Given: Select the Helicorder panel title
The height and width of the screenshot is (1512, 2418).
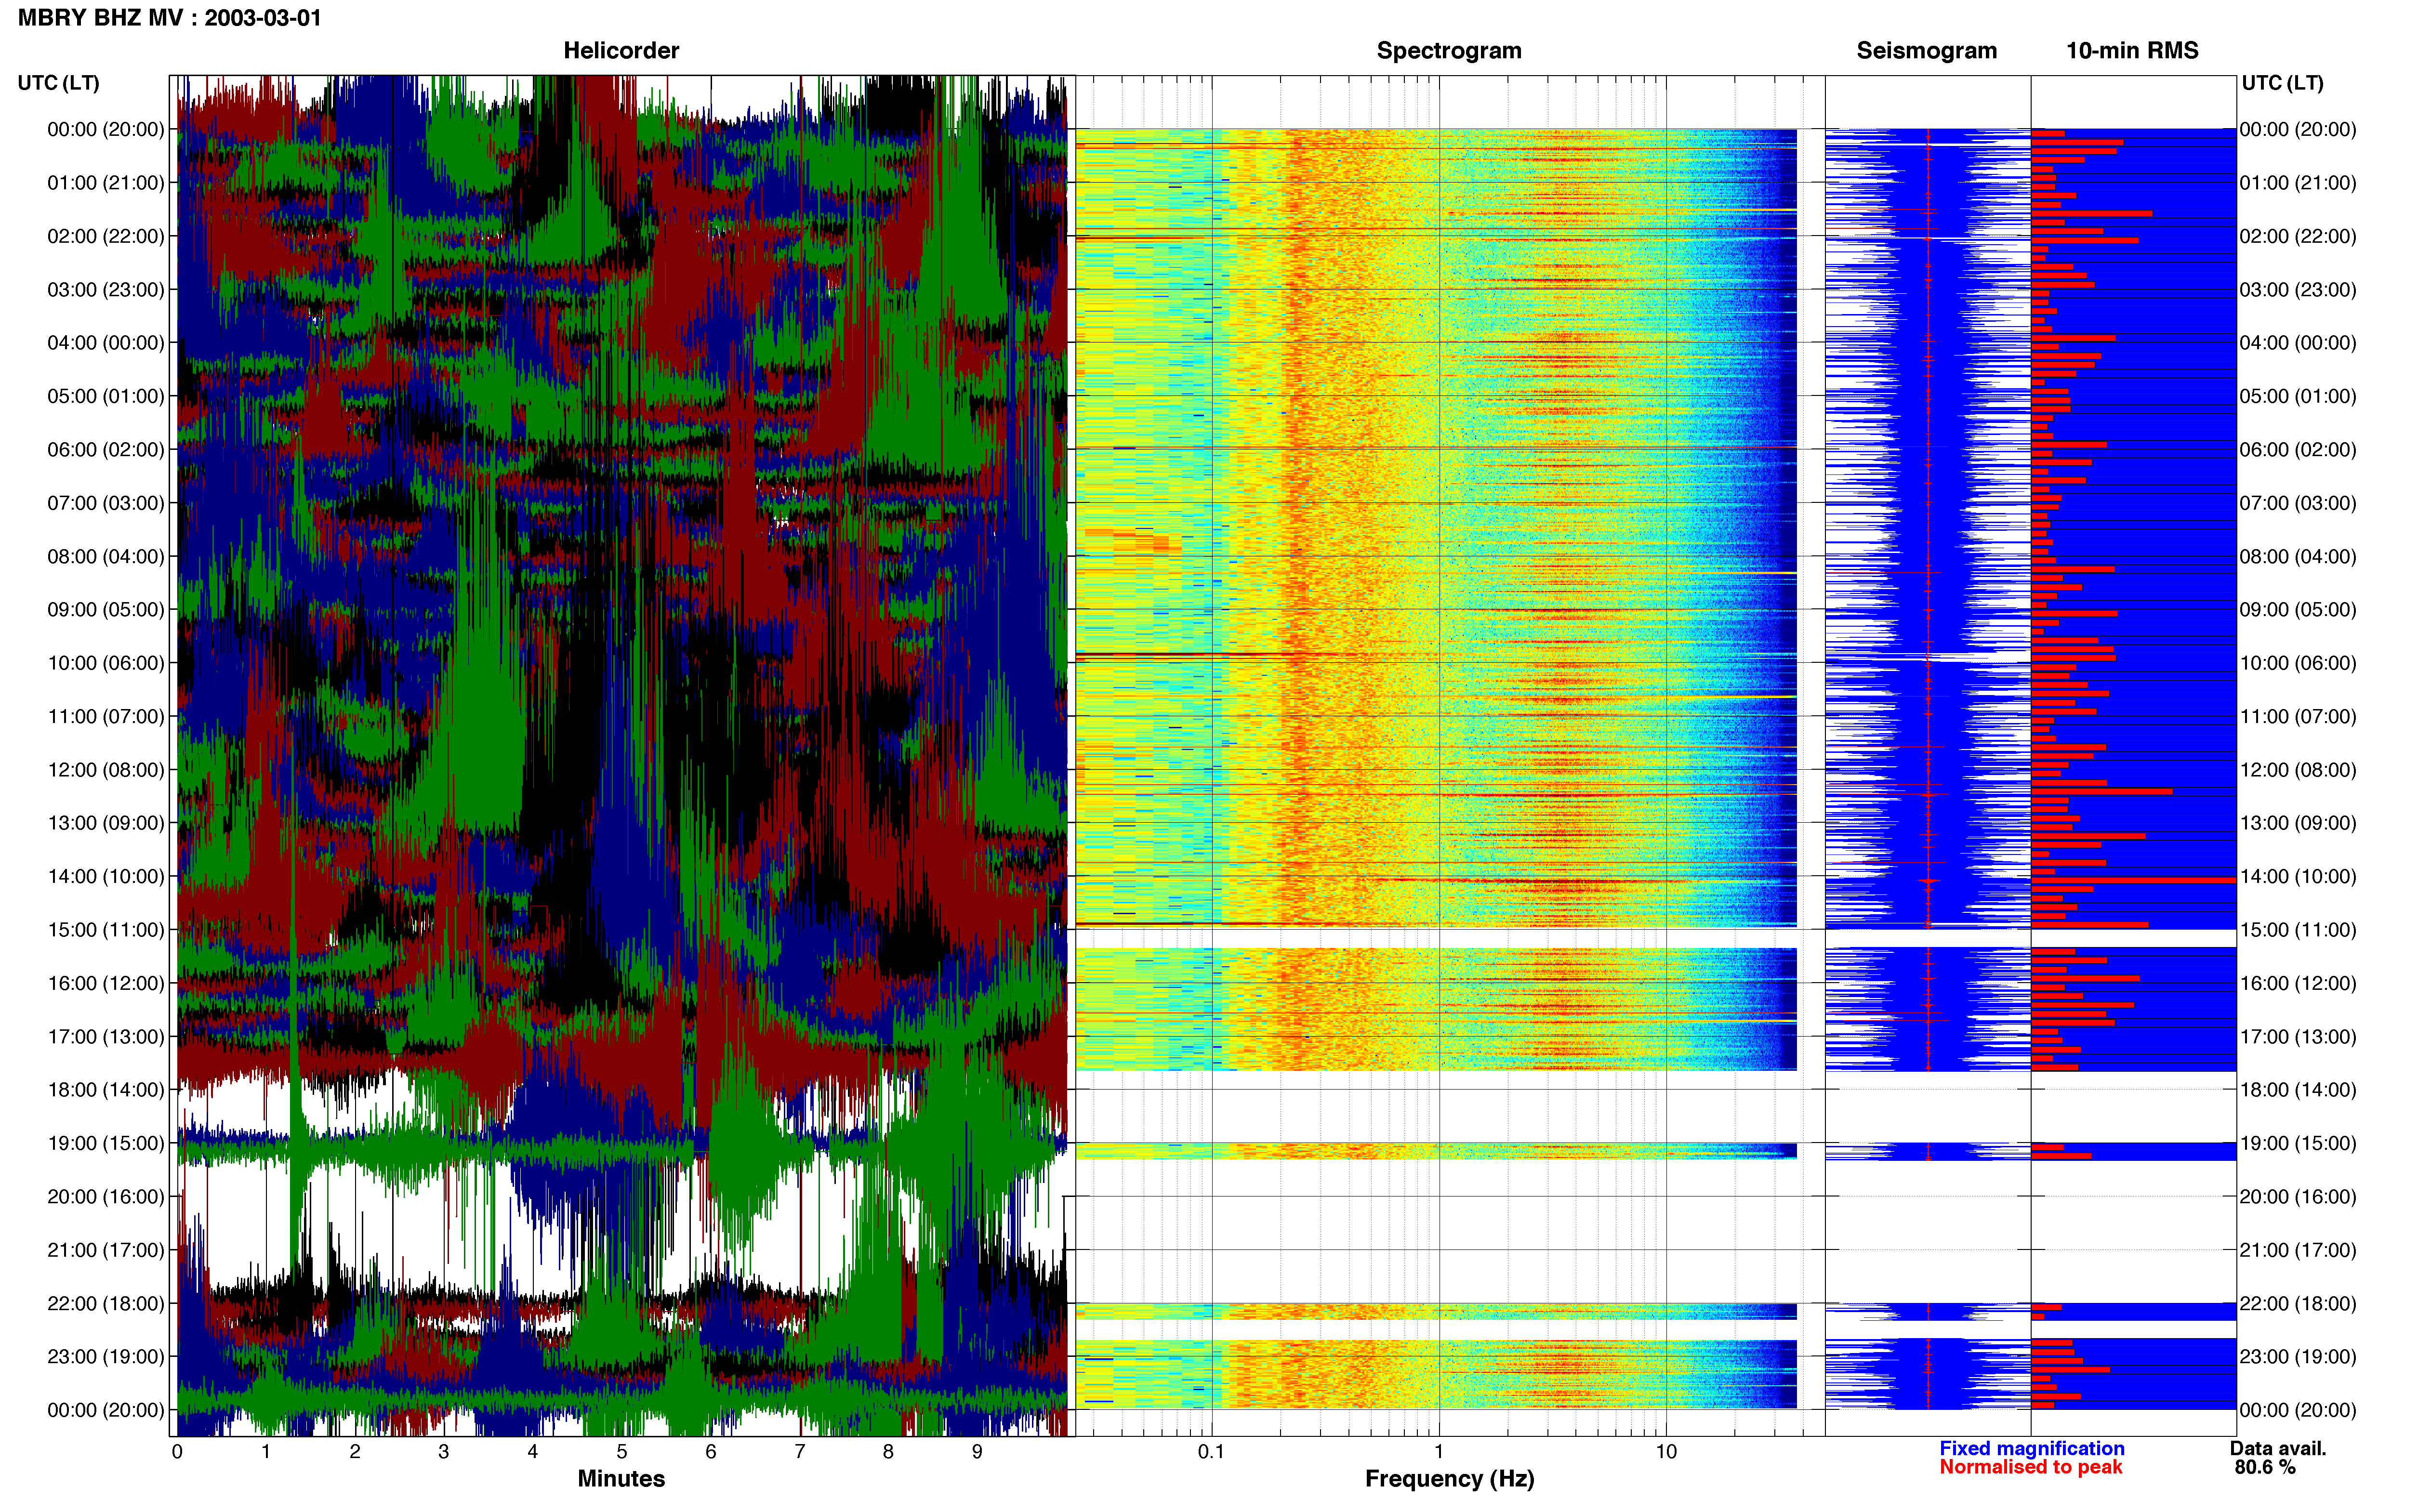Looking at the screenshot, I should pos(621,50).
